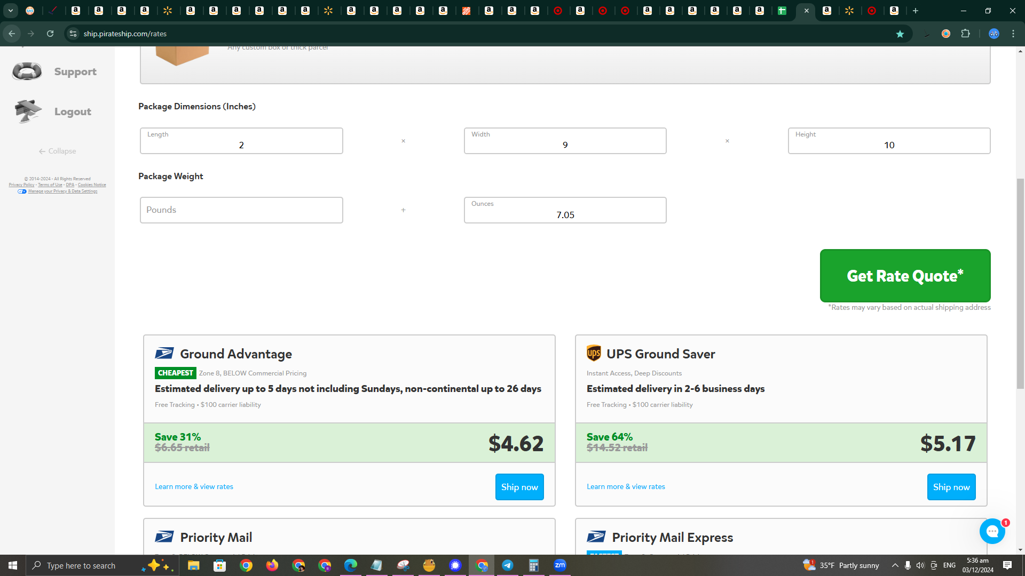
Task: Open site information icon beside URL
Action: coord(73,34)
